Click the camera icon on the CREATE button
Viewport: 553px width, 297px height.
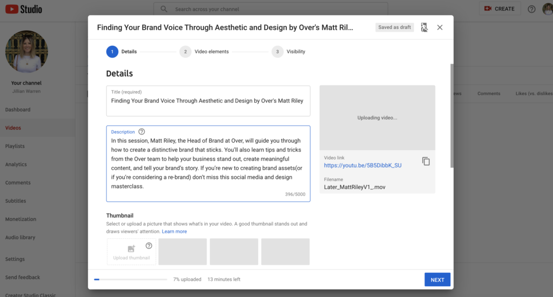coord(488,9)
